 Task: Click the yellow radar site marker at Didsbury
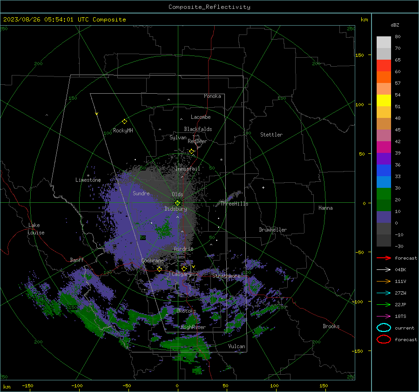coord(178,203)
